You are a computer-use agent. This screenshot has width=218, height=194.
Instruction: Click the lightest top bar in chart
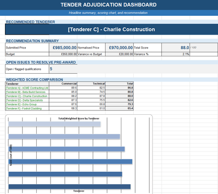(x=54, y=124)
